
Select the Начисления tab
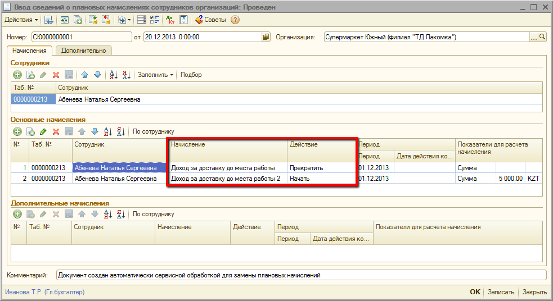pyautogui.click(x=29, y=51)
